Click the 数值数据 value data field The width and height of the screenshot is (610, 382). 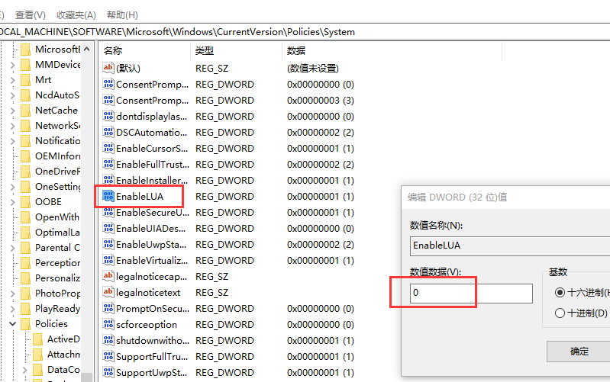point(471,294)
